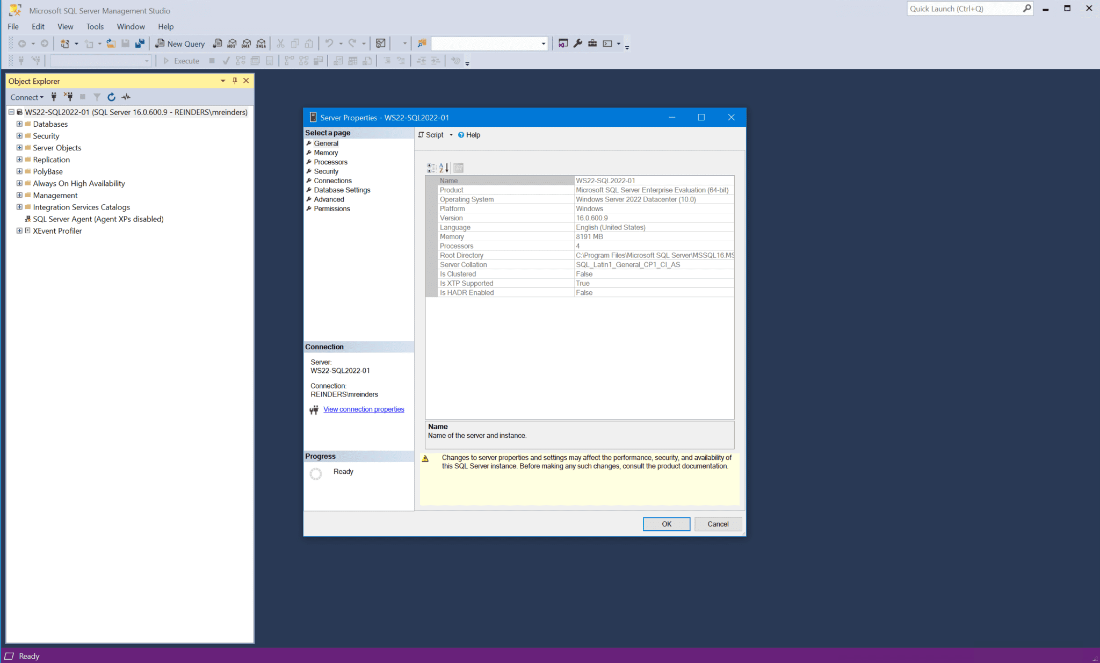Select the New XMLA Query icon
Image resolution: width=1100 pixels, height=663 pixels.
point(261,44)
